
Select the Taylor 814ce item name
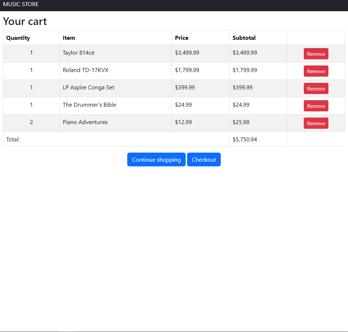tap(78, 53)
